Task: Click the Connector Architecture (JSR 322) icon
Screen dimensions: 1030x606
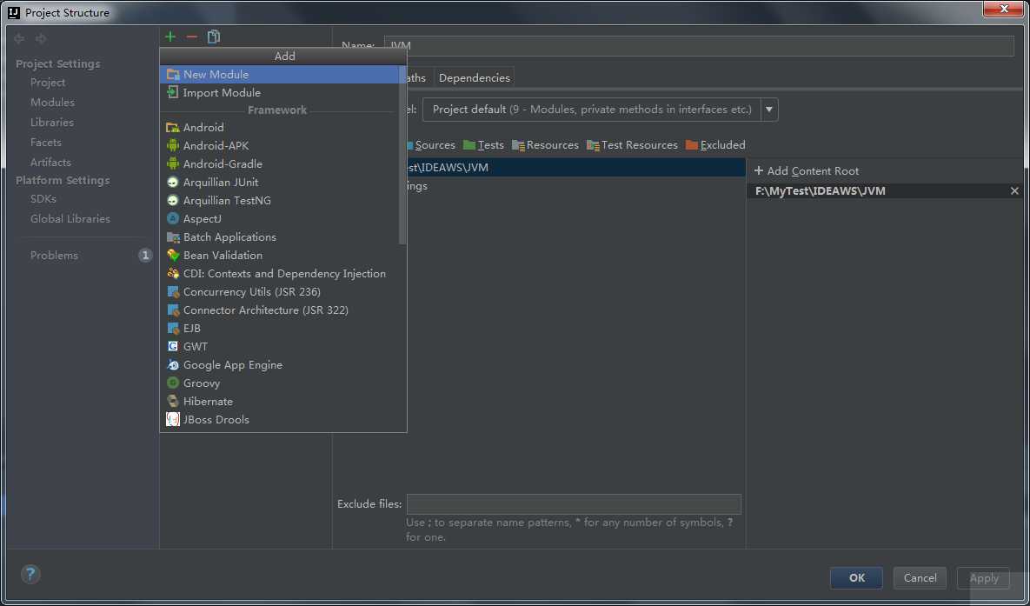Action: [173, 310]
